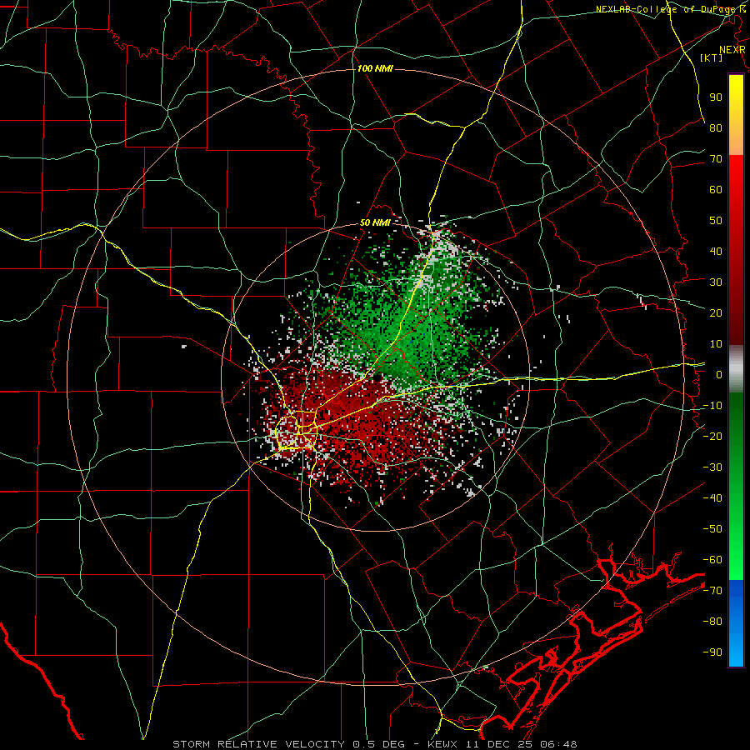Click the 40 value on velocity scale
This screenshot has width=750, height=750.
coord(716,251)
